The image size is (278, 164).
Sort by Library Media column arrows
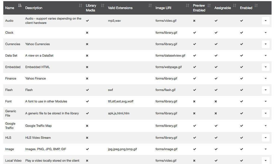point(103,6)
